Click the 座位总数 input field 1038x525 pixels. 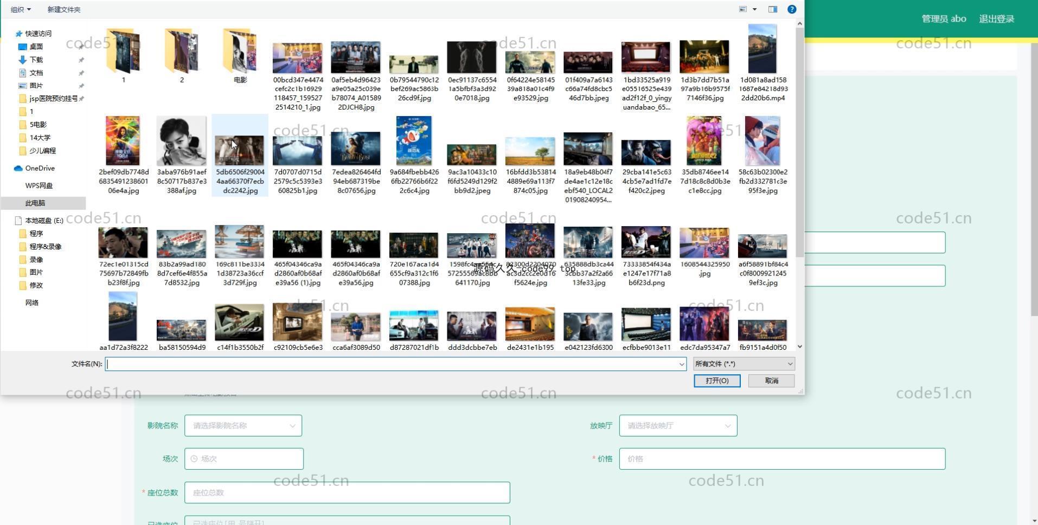[347, 492]
